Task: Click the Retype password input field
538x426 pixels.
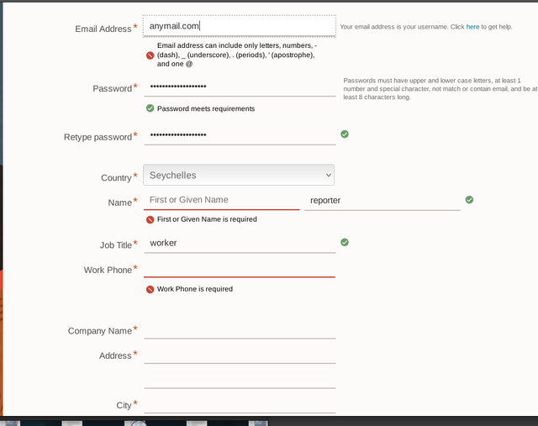Action: point(240,135)
